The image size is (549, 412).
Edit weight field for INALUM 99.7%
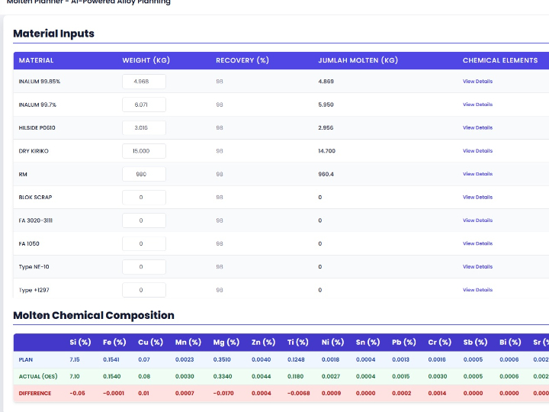coord(144,105)
